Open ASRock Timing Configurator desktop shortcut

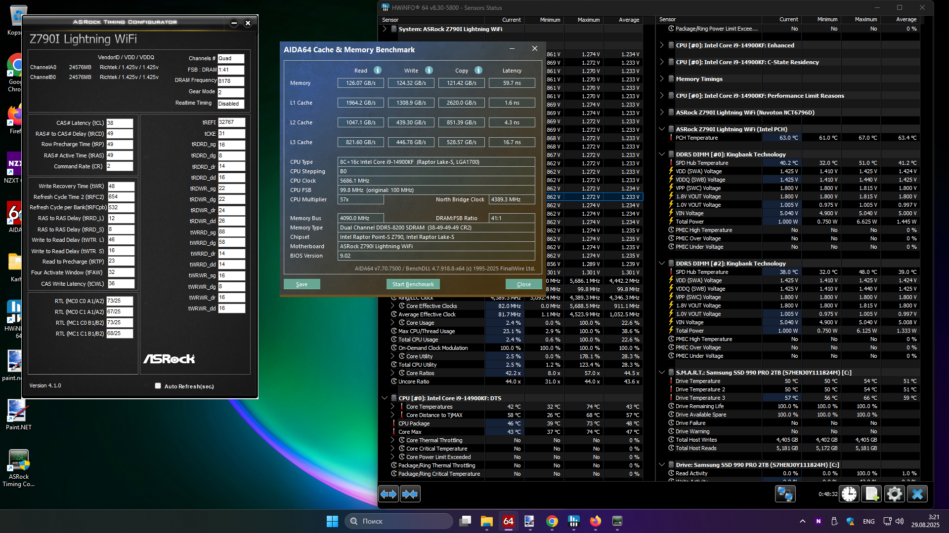pos(18,468)
